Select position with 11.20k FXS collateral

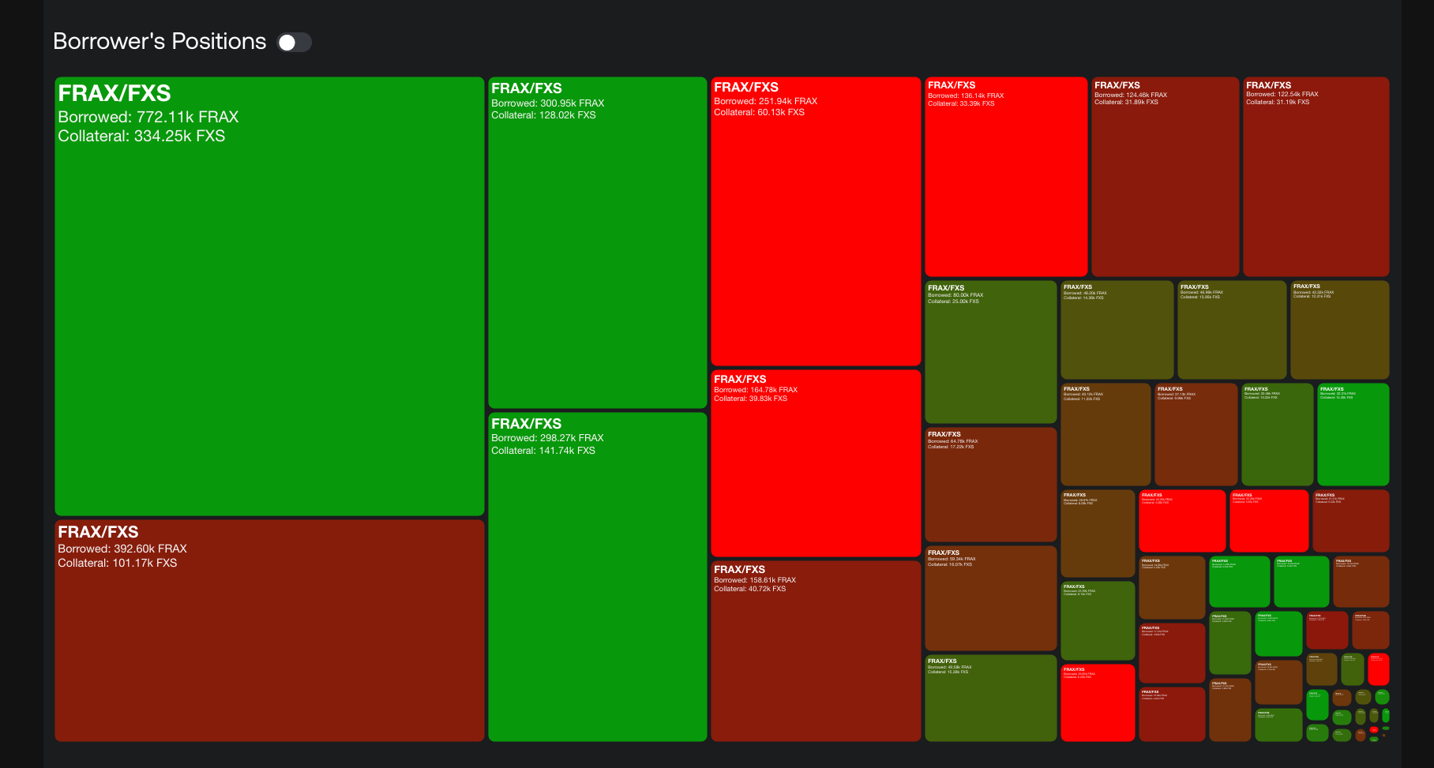coord(1105,434)
